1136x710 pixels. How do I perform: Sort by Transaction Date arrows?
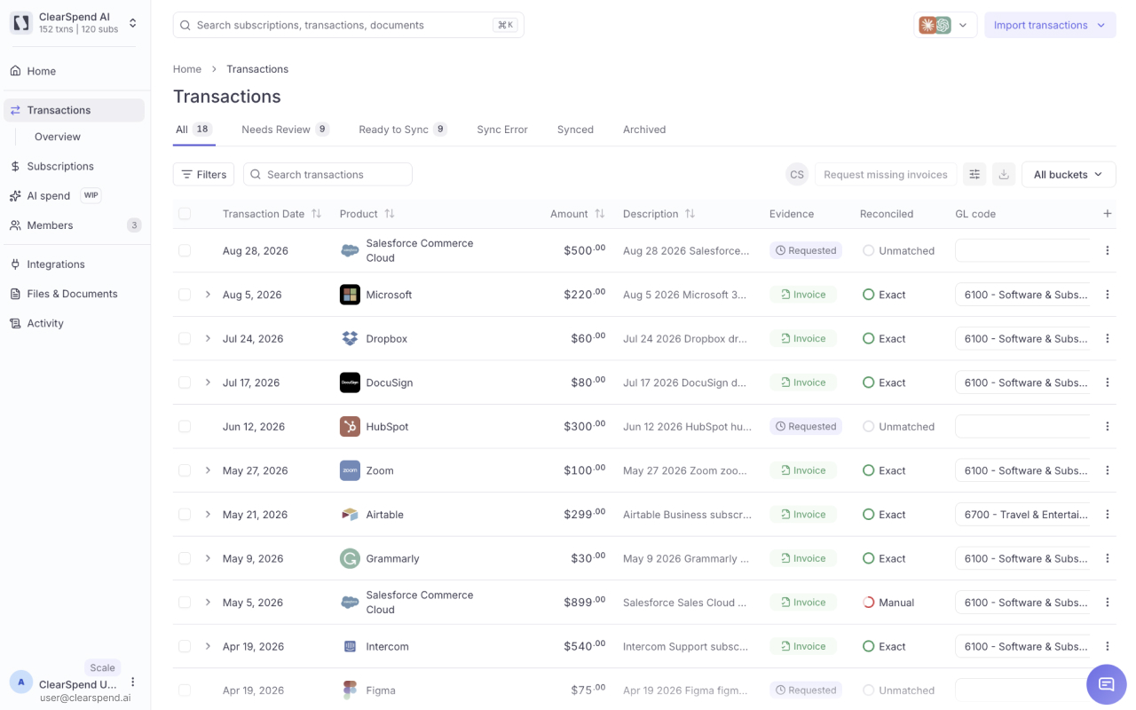point(316,214)
